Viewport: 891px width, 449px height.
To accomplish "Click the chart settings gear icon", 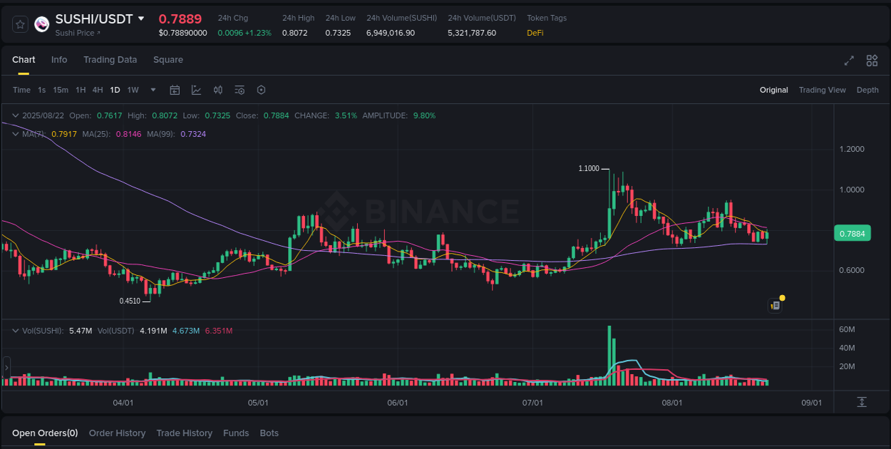I will point(261,90).
